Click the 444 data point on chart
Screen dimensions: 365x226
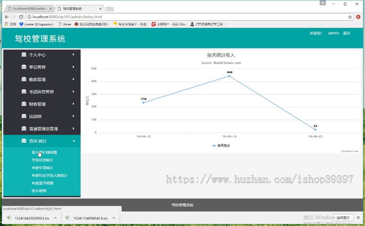[x=229, y=76]
